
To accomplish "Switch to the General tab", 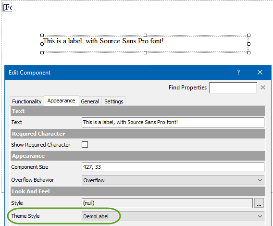I will click(90, 101).
